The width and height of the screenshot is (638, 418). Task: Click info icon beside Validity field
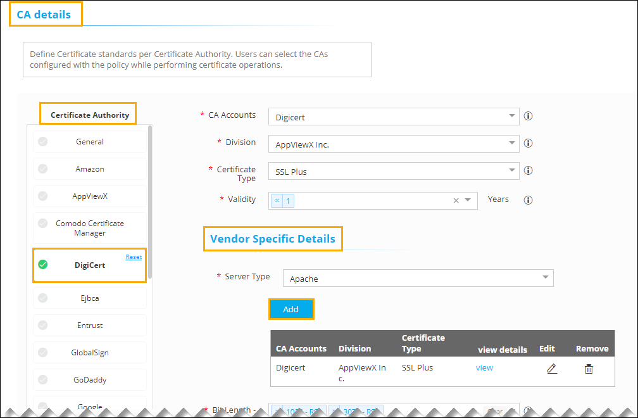pyautogui.click(x=528, y=200)
